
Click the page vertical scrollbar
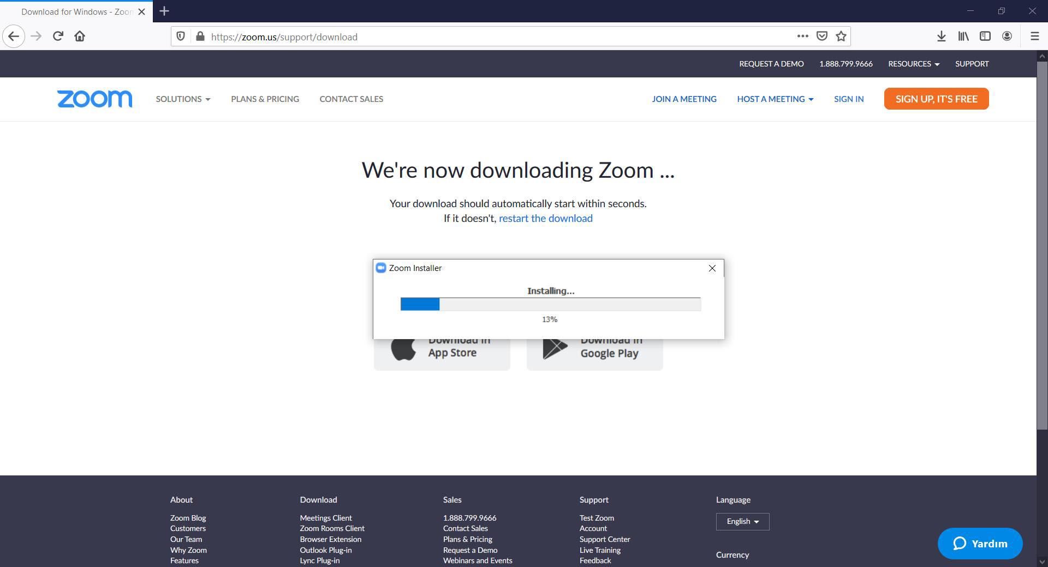pyautogui.click(x=1042, y=245)
